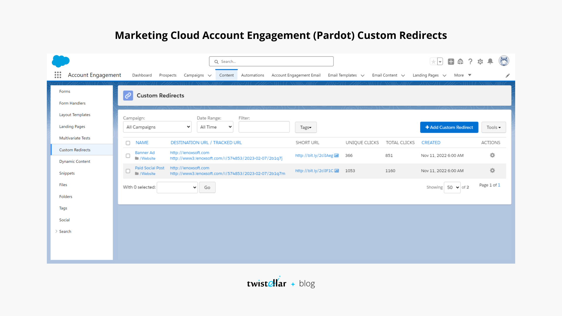The width and height of the screenshot is (562, 316).
Task: Click the stats chart icon beside bit.ly/2ciIF1C
Action: (337, 170)
